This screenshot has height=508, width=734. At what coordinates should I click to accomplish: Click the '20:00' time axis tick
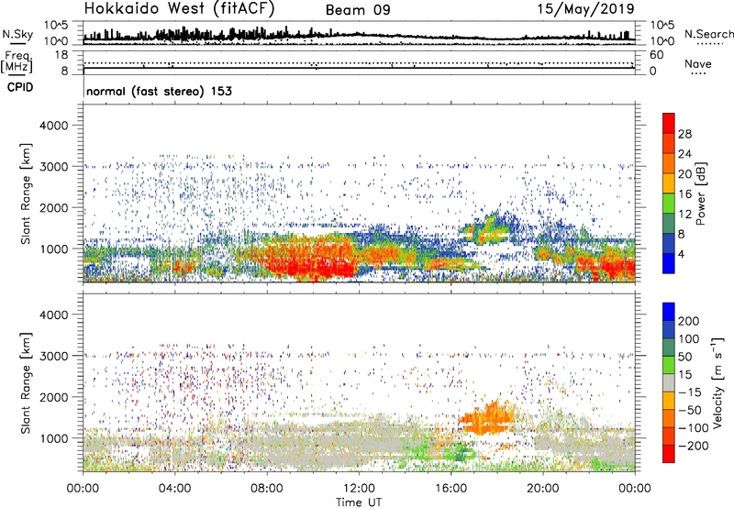pyautogui.click(x=543, y=489)
